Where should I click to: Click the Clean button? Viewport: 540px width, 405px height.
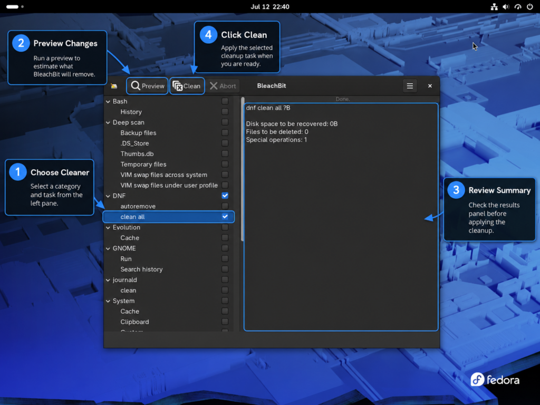(x=187, y=86)
